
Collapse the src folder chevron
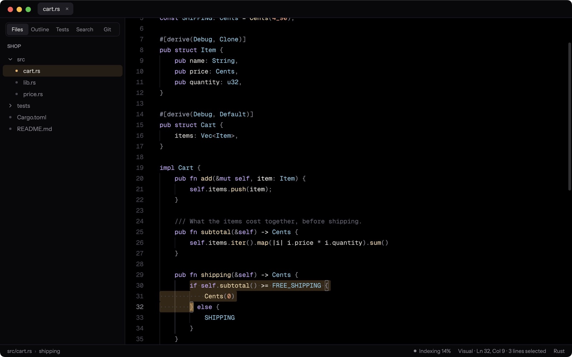click(10, 59)
